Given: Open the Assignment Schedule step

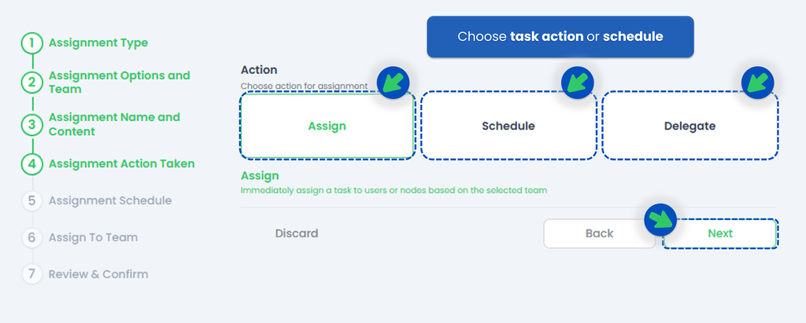Looking at the screenshot, I should (x=109, y=200).
